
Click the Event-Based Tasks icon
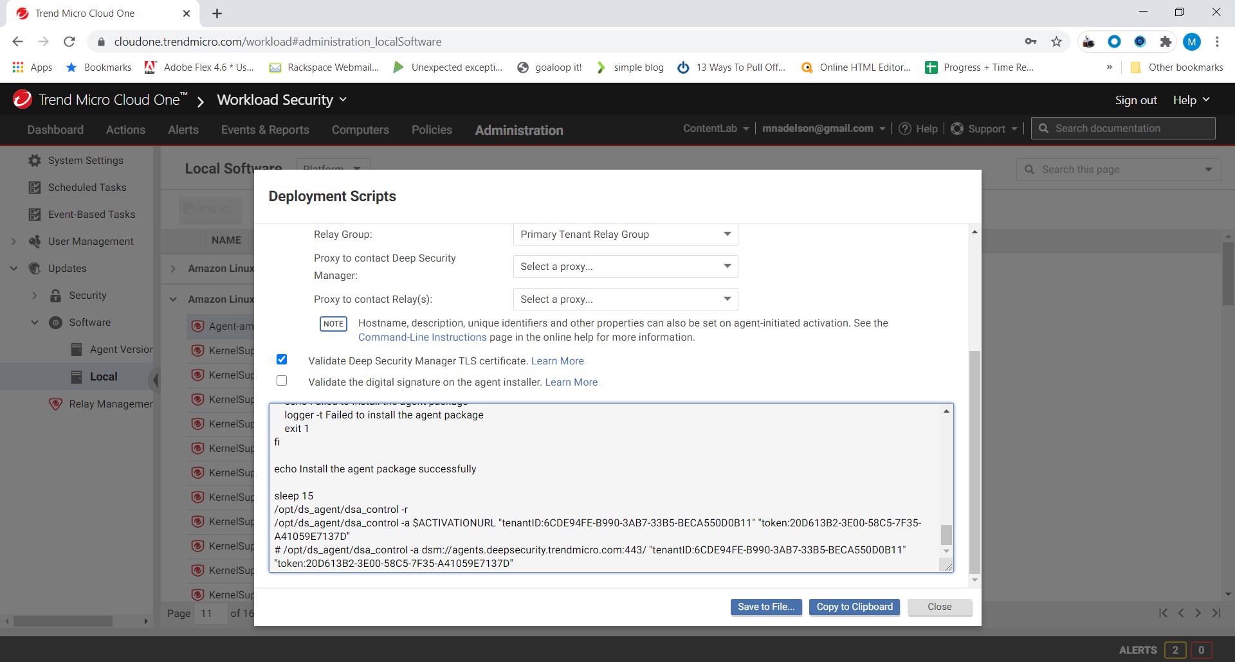click(x=35, y=215)
